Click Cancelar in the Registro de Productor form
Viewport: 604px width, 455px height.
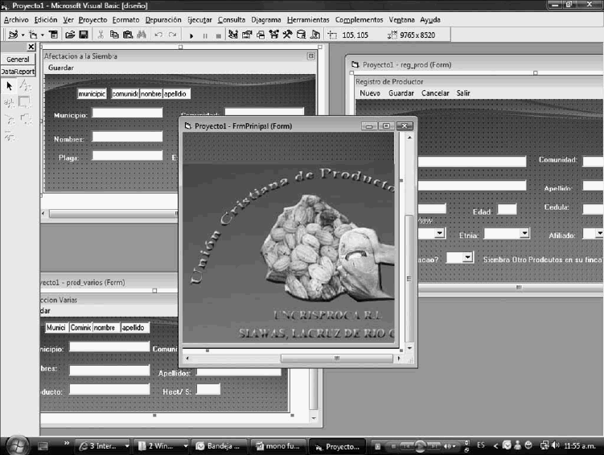coord(435,93)
